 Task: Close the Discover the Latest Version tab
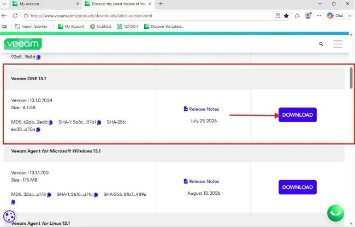pos(150,4)
